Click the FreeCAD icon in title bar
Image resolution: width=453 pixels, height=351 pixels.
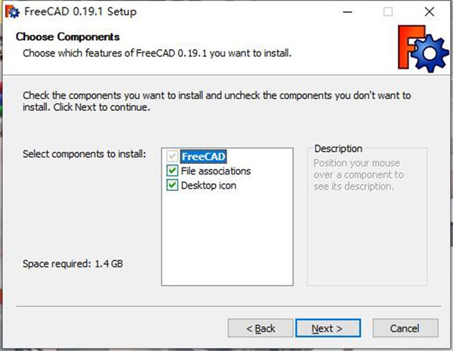[x=11, y=12]
